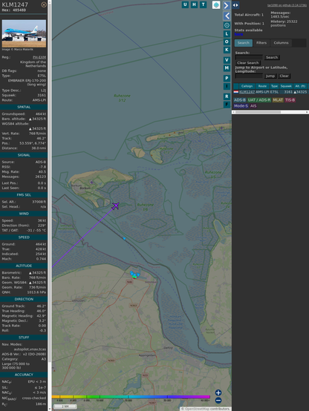Image resolution: width=309 pixels, height=411 pixels.
Task: Collapse sidebar with left chevron arrow
Action: pos(227,16)
